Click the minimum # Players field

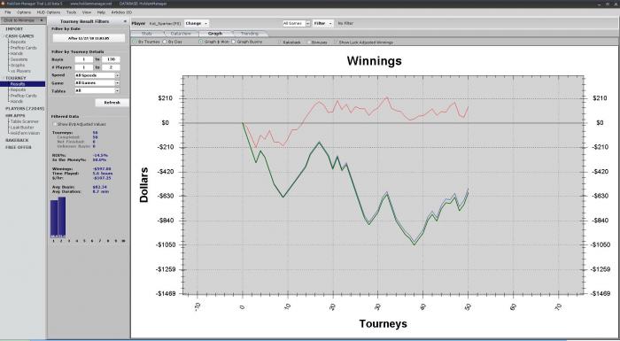pos(84,67)
